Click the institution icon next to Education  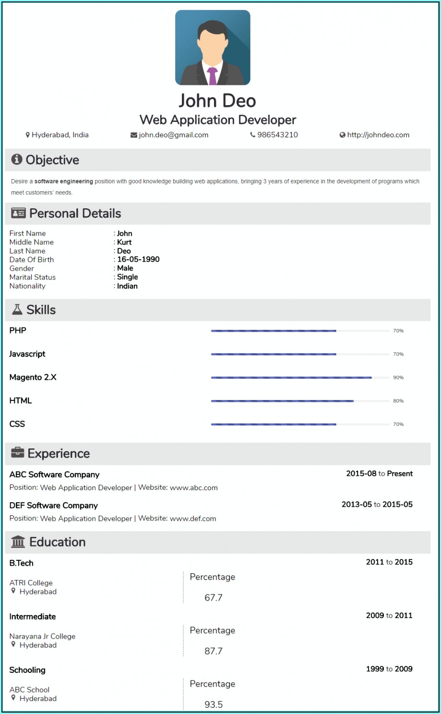[x=18, y=542]
